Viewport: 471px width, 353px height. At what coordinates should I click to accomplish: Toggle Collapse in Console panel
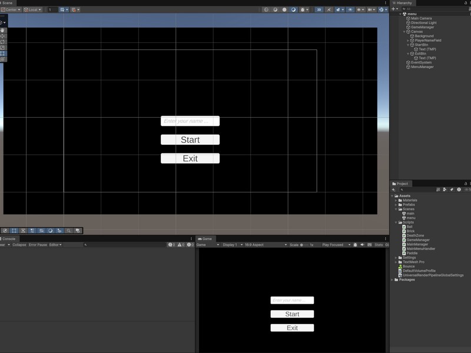point(19,245)
